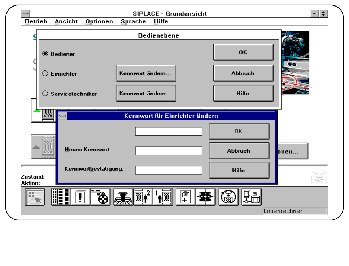Screen dimensions: 349x266
Task: Click OK in the Bedienebene dialog
Action: coord(243,52)
